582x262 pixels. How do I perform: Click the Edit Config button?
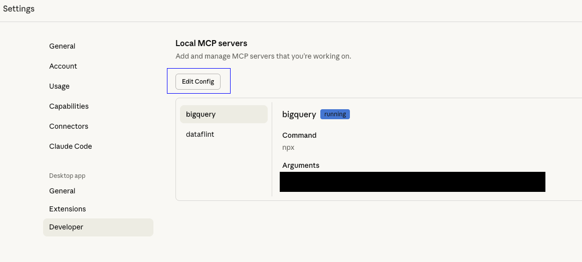coord(198,82)
